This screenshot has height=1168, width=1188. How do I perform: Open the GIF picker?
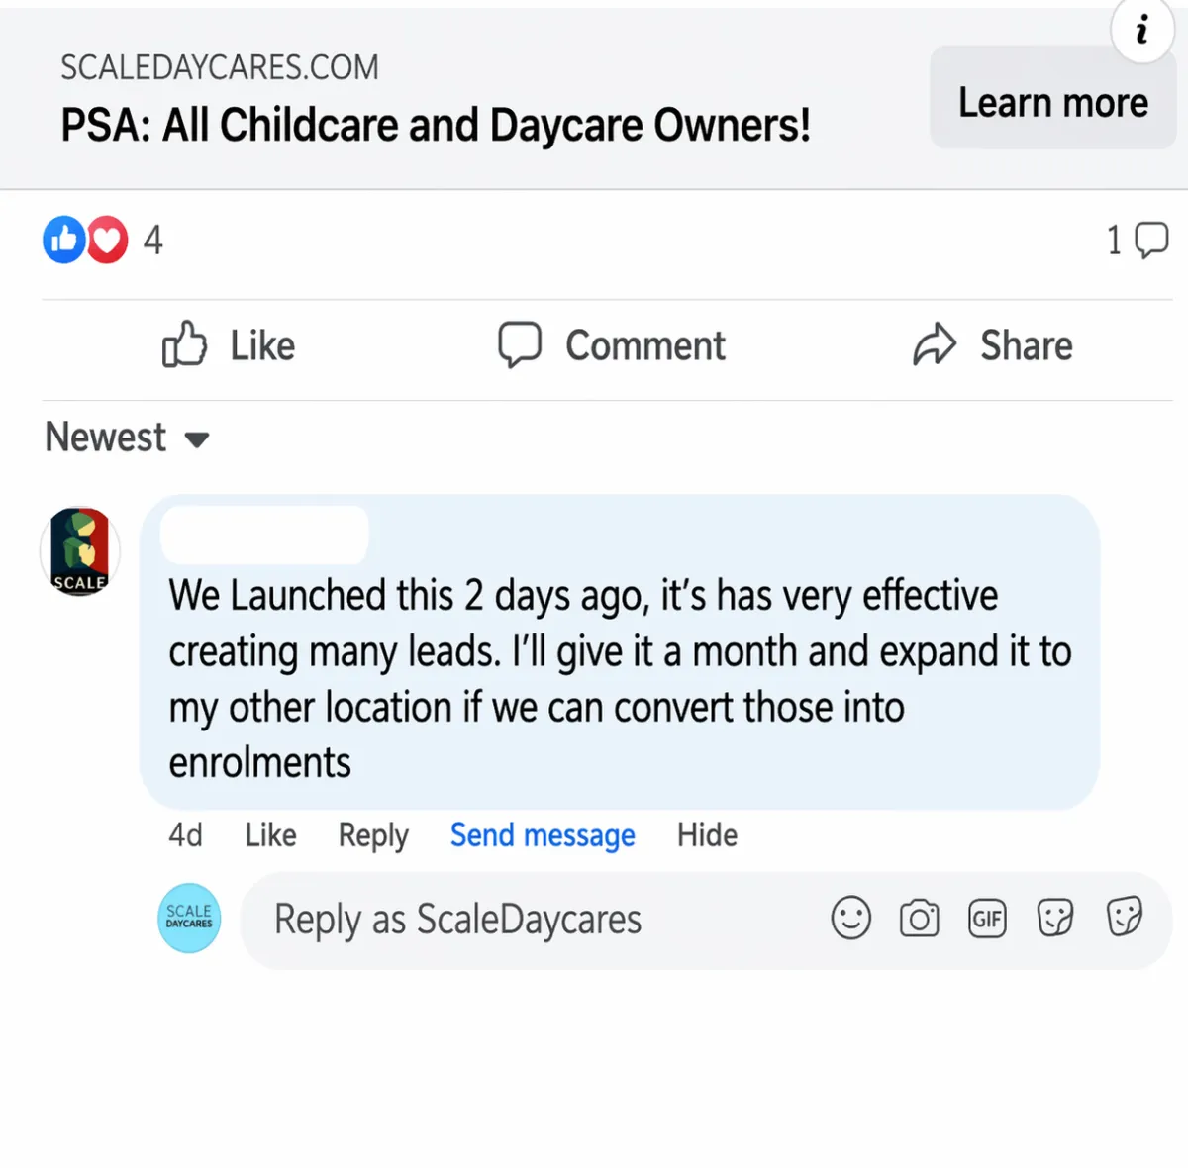[987, 919]
